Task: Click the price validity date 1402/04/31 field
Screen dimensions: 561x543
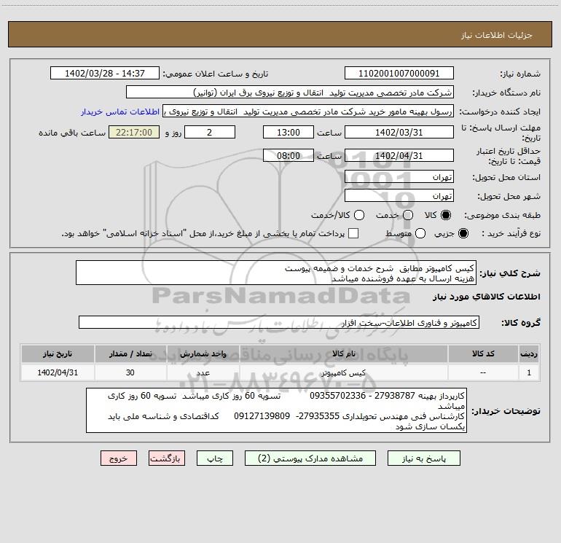Action: pos(399,156)
